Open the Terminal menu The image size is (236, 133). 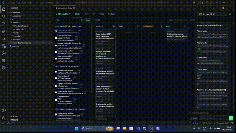pyautogui.click(x=49, y=3)
